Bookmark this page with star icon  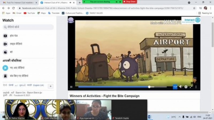(194, 8)
